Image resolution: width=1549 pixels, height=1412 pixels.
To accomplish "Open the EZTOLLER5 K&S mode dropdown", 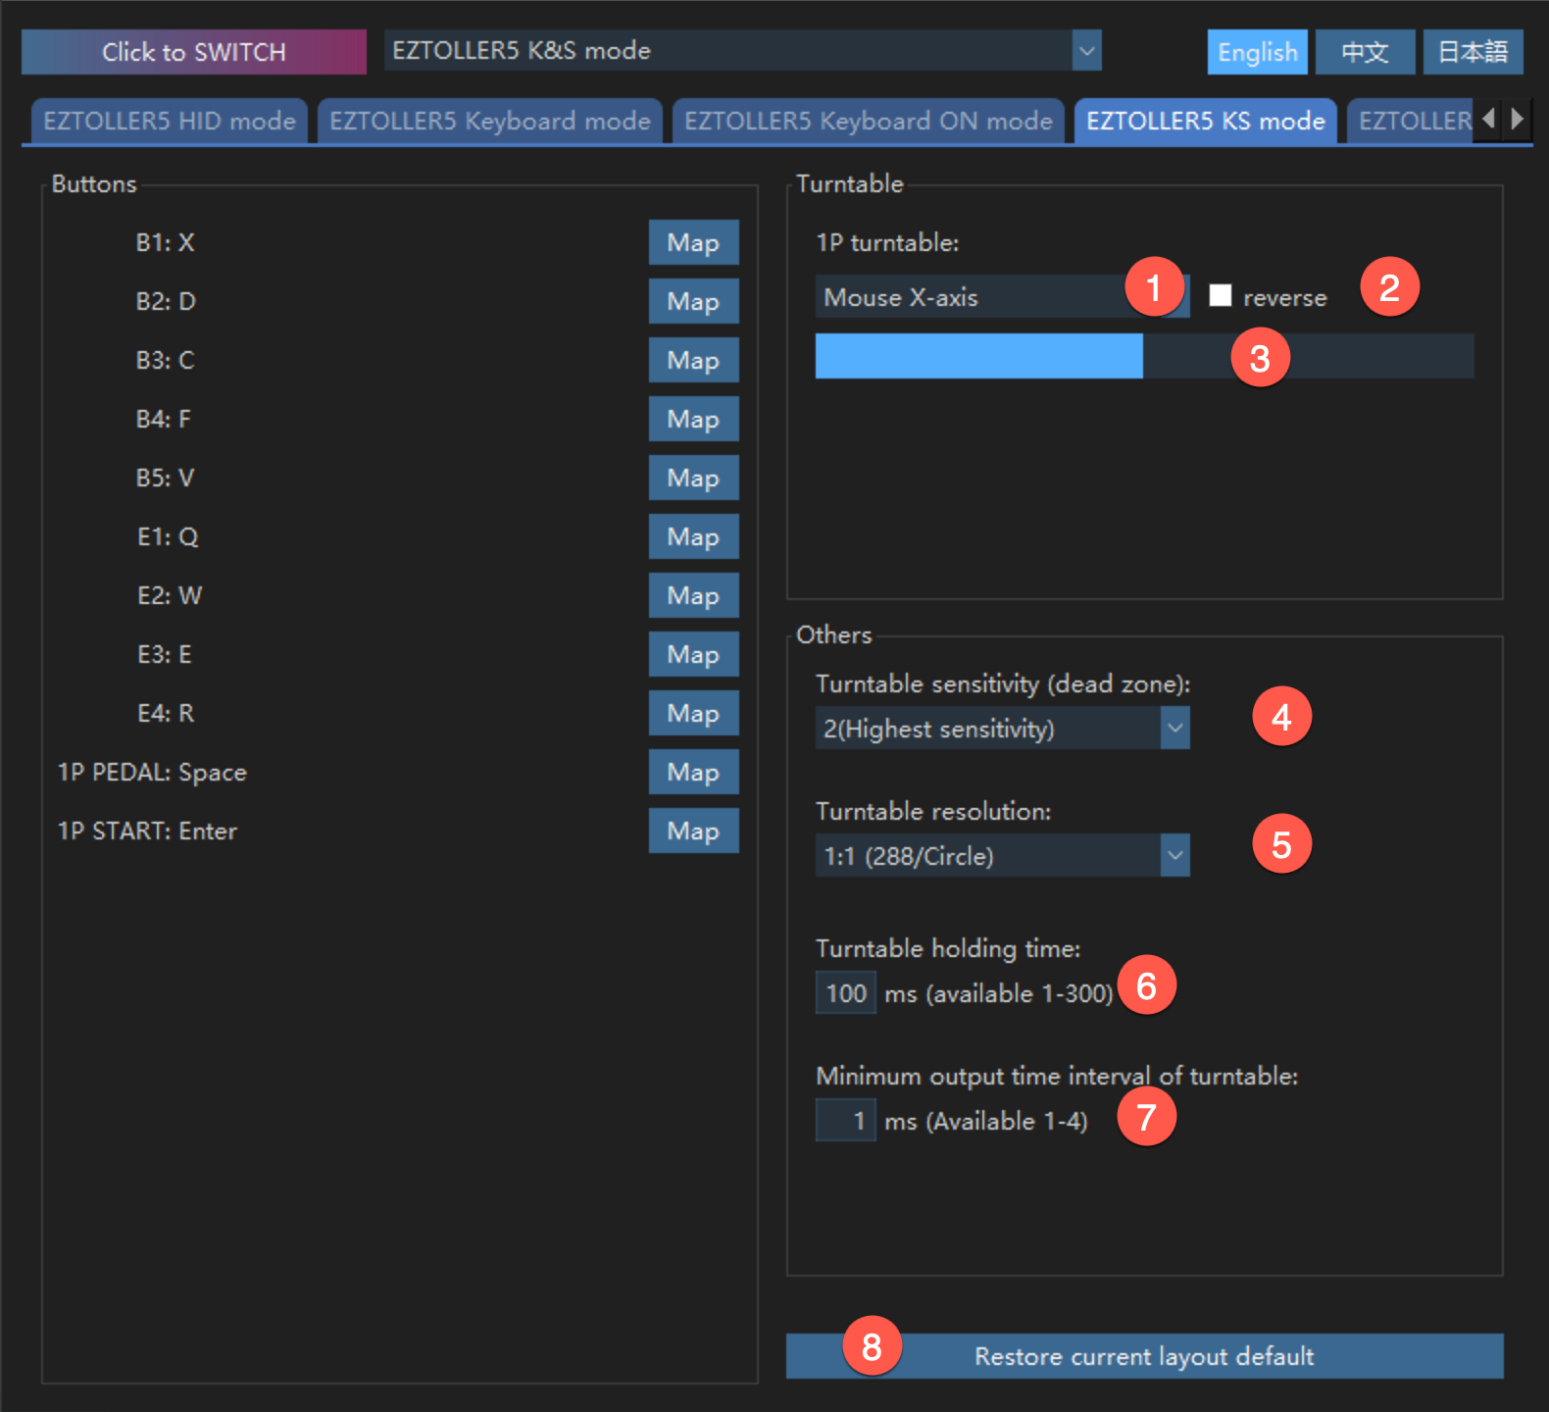I will coord(742,51).
